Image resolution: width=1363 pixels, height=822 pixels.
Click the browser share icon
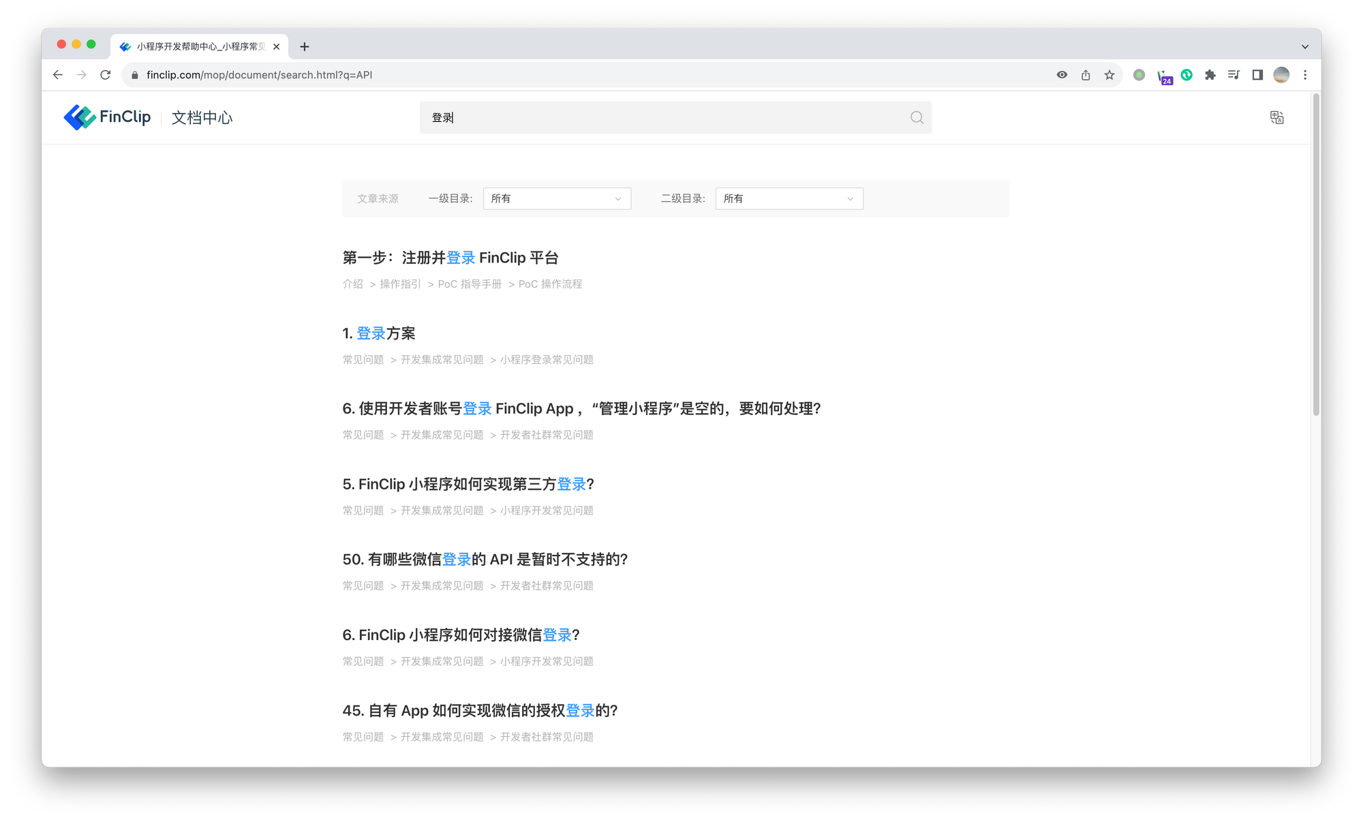(1086, 75)
